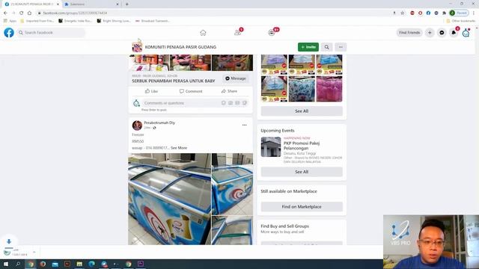Screen dimensions: 479x269
Task: Insert an emoji in the comment box
Action: 224,103
